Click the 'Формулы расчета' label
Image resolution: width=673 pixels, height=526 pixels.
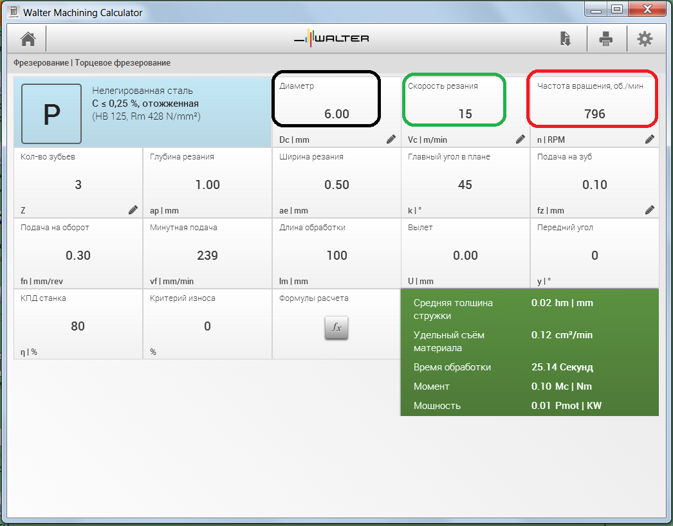[x=314, y=298]
